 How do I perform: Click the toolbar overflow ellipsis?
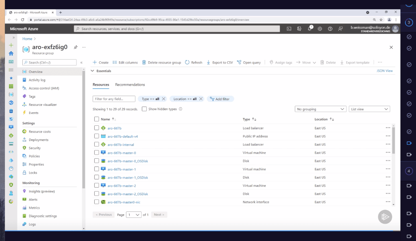point(380,62)
